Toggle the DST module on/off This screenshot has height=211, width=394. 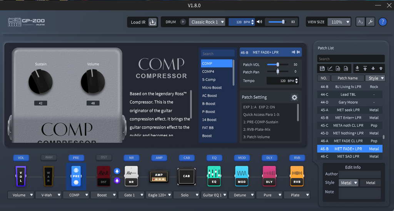pyautogui.click(x=104, y=157)
